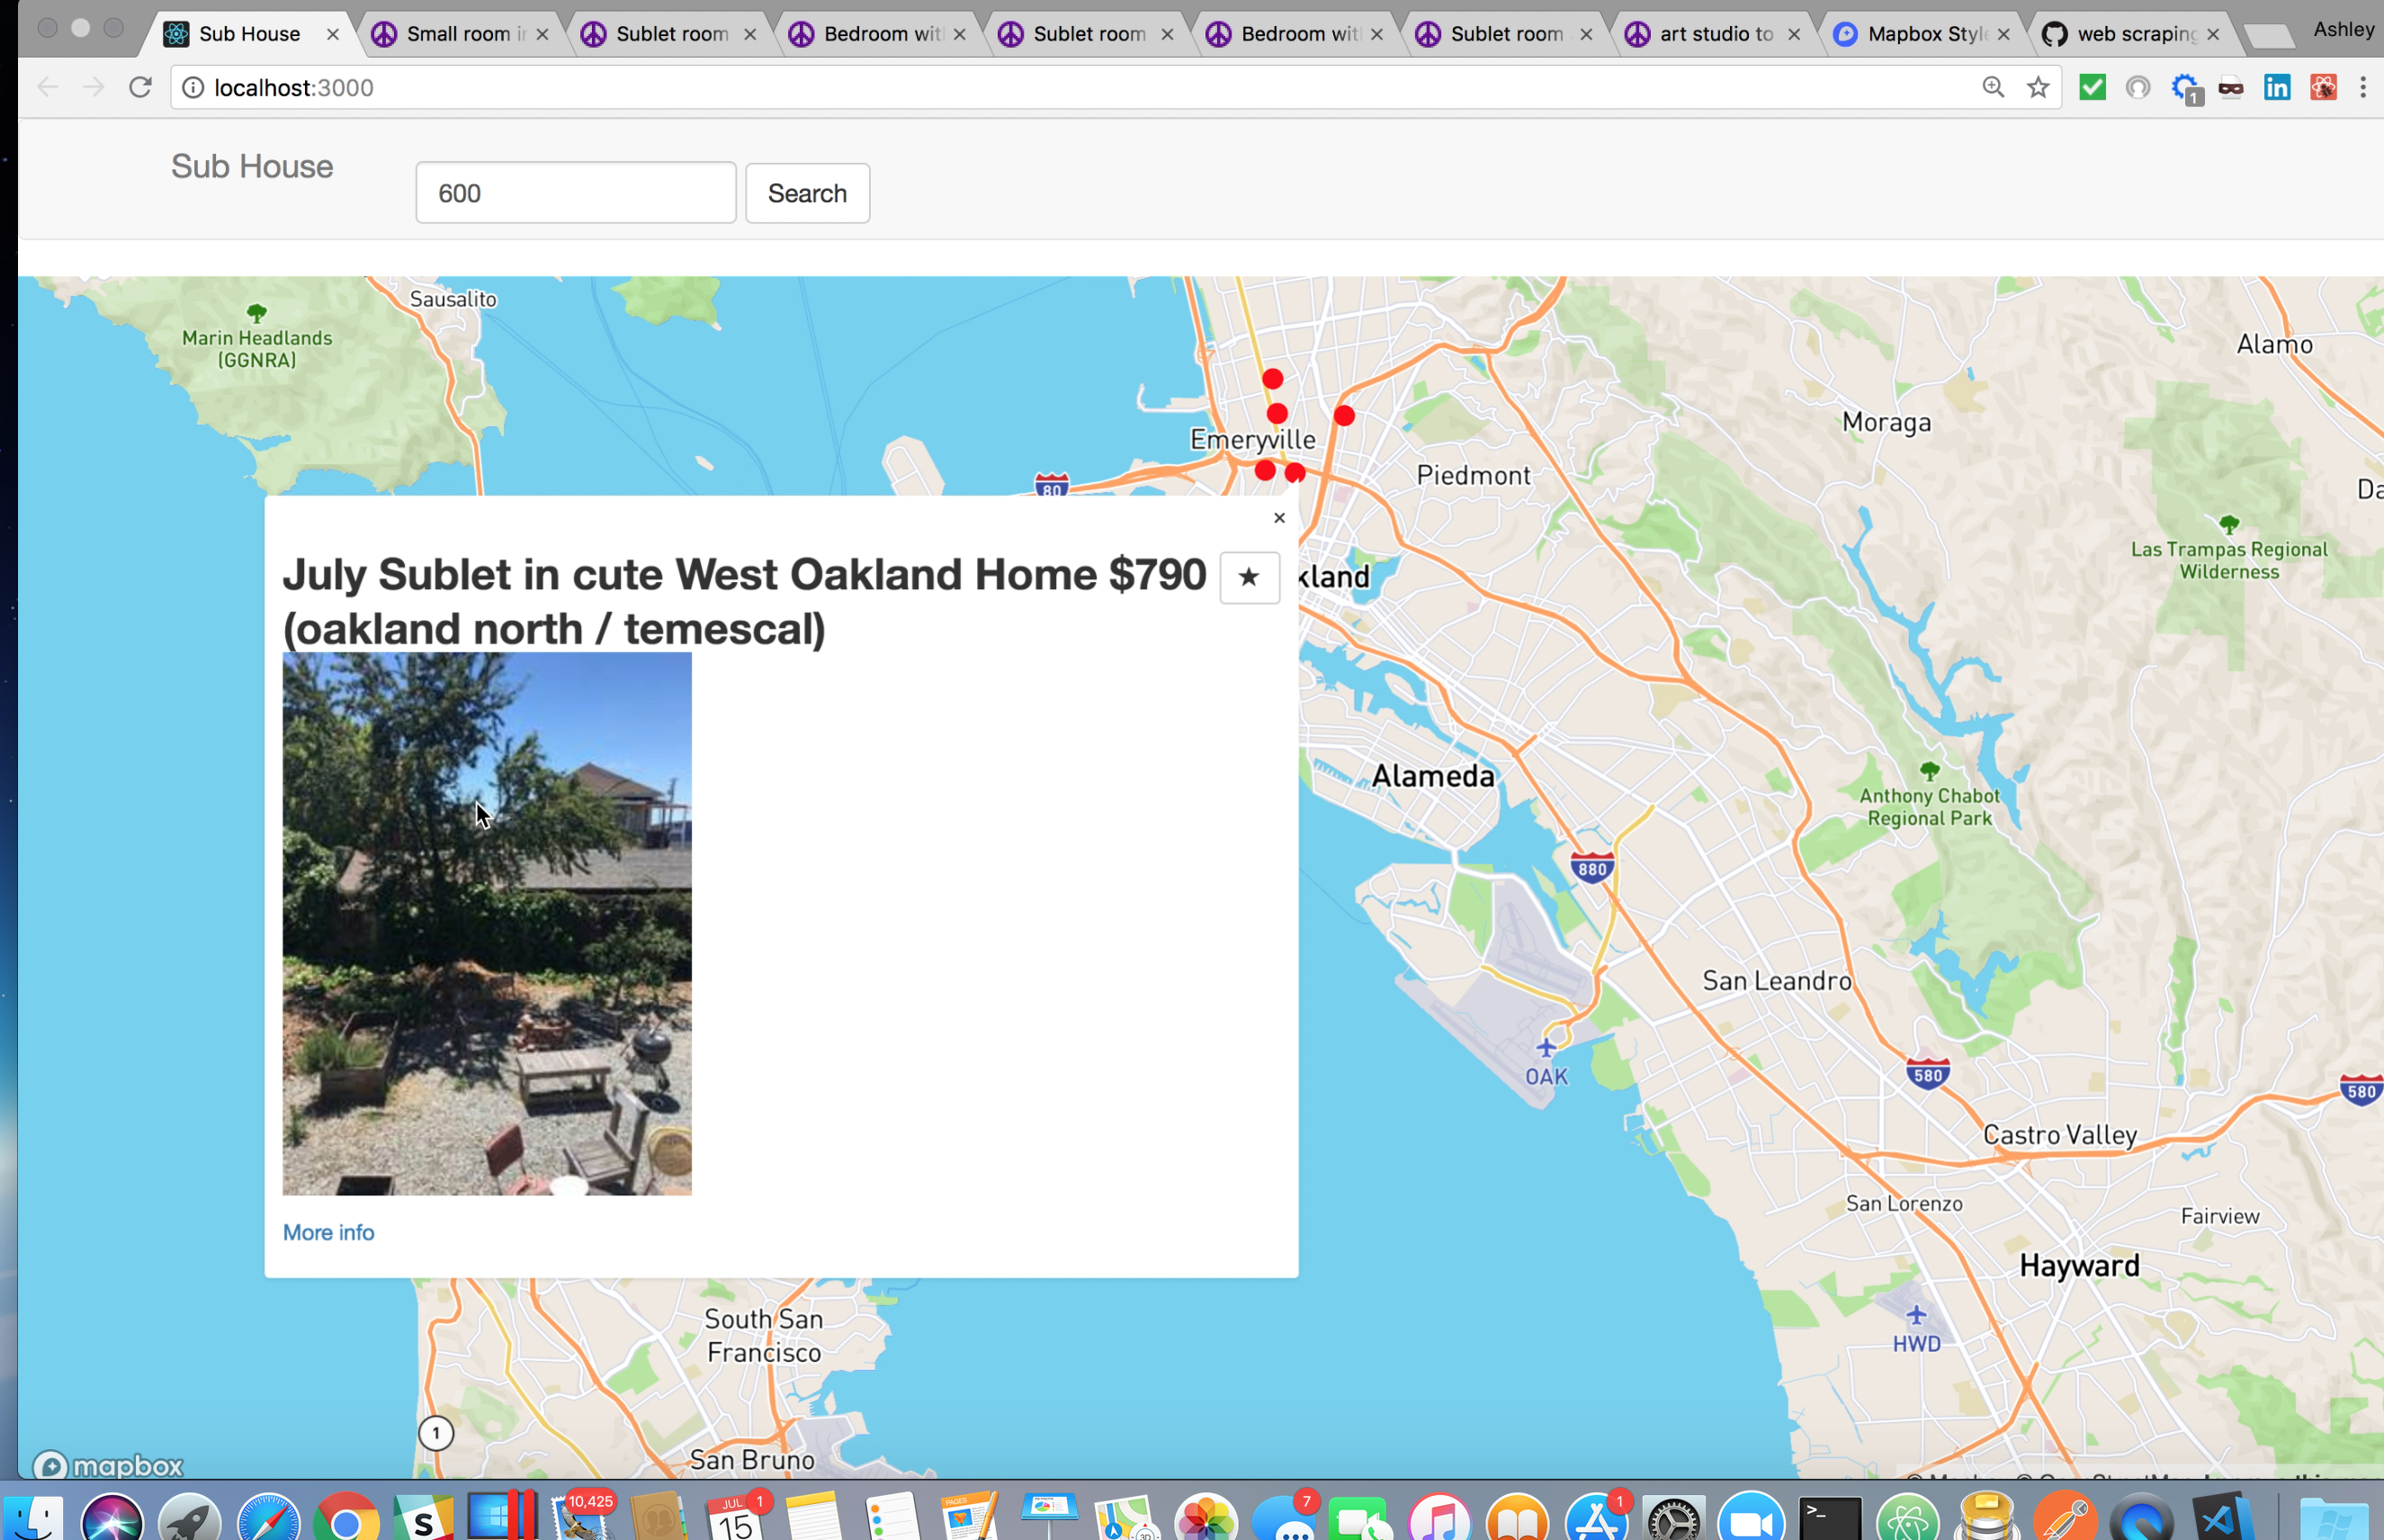Close the art studio tab
The width and height of the screenshot is (2384, 1540).
click(x=1794, y=34)
